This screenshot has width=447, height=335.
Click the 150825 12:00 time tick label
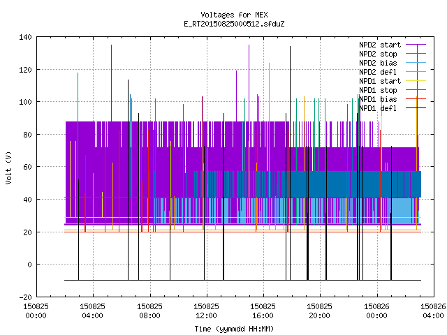[206, 311]
